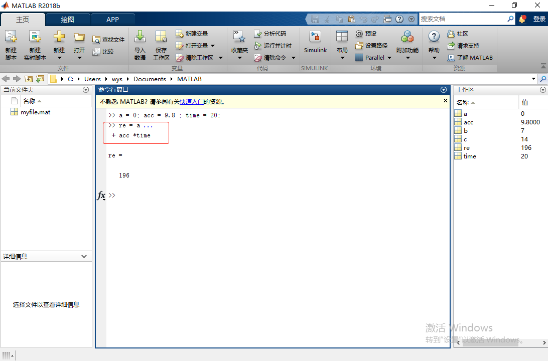Image resolution: width=548 pixels, height=361 pixels.
Task: Open the 当前文件夹 panel actions menu
Action: pyautogui.click(x=86, y=90)
